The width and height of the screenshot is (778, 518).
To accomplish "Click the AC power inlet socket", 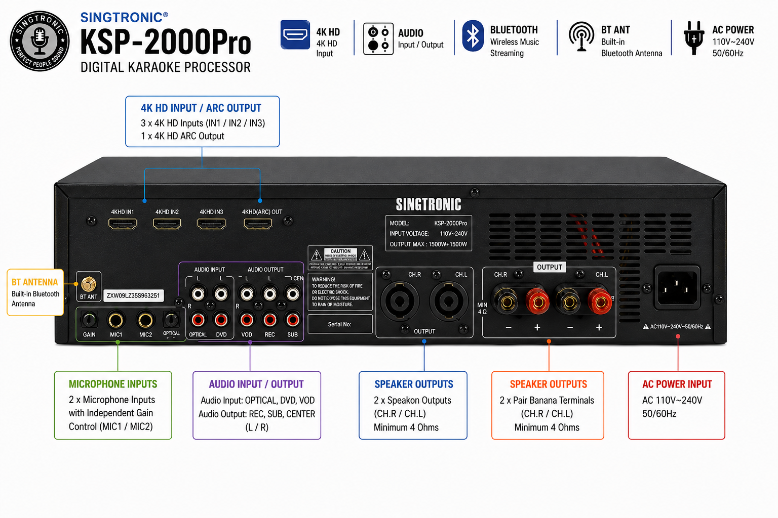I will tap(678, 287).
